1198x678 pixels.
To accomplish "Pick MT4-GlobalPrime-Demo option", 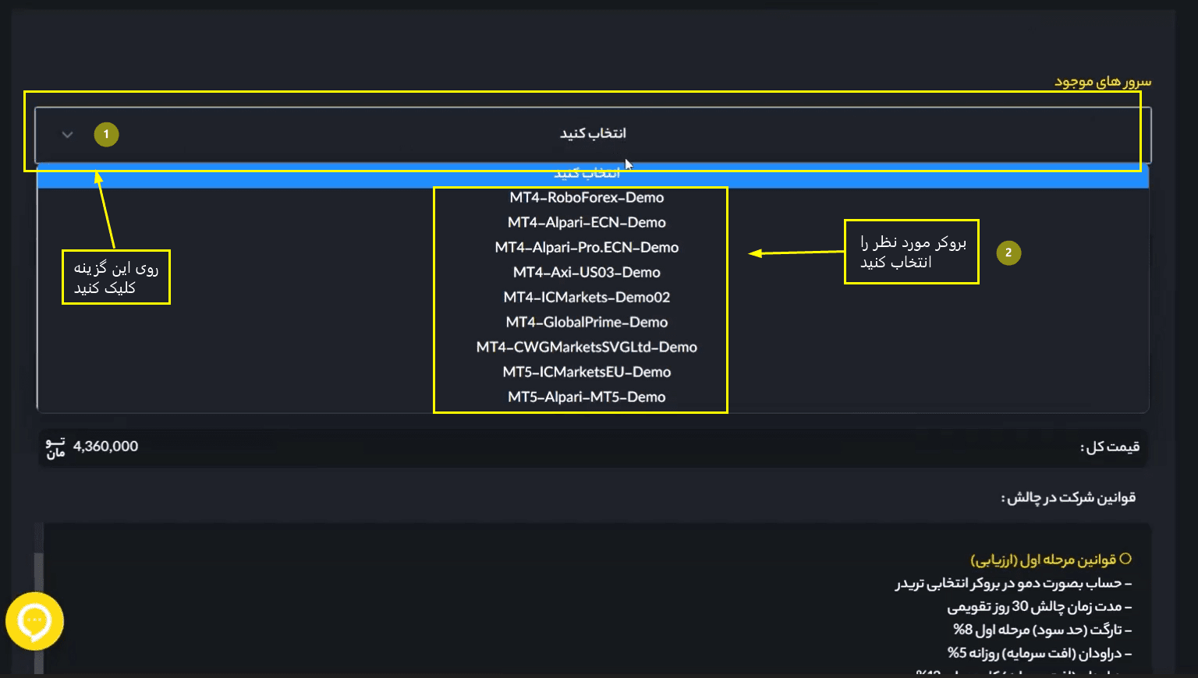I will point(587,323).
